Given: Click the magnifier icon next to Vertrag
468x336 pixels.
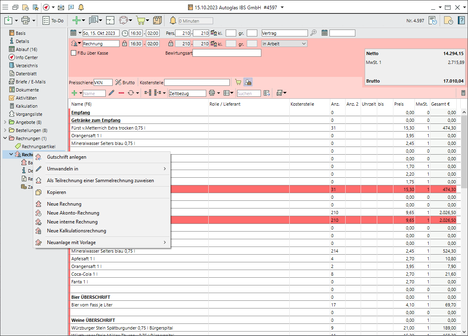Looking at the screenshot, I should (x=314, y=33).
